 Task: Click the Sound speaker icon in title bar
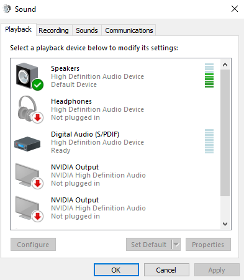pyautogui.click(x=7, y=9)
